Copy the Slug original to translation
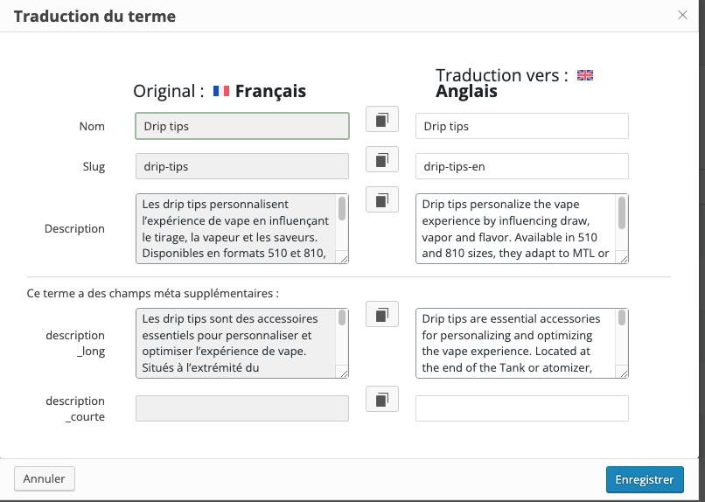Screen dimensions: 705x502 (381, 160)
